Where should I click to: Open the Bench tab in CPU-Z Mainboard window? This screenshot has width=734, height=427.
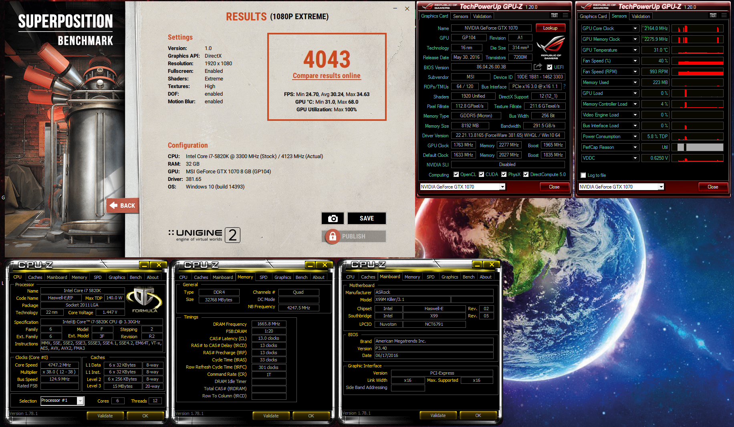468,277
